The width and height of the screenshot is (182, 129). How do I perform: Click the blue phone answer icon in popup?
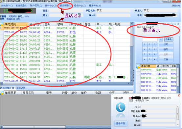[x=120, y=107]
